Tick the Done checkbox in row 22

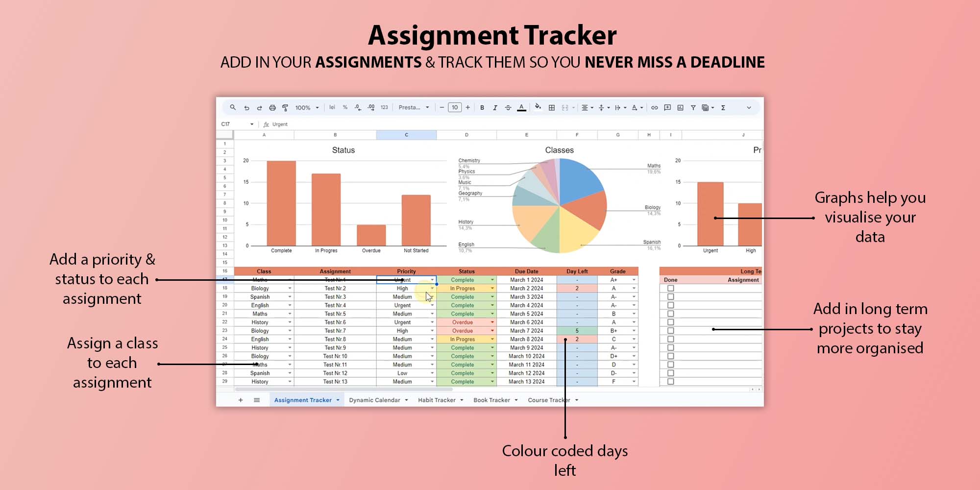[671, 322]
